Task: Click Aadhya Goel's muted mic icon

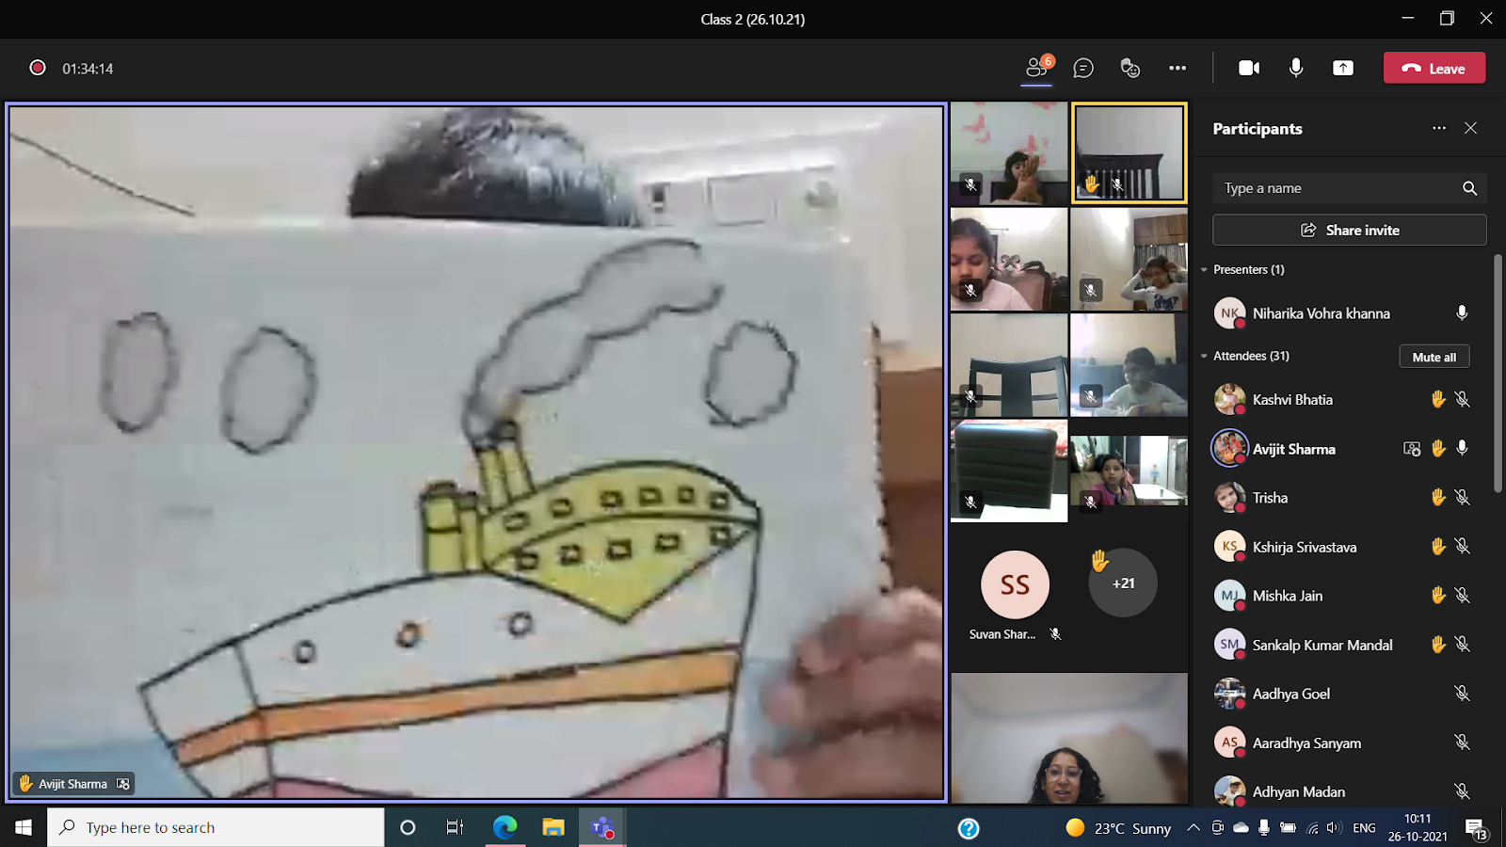Action: (1462, 694)
